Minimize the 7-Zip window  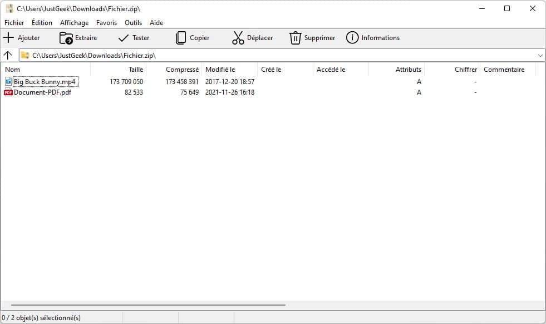pos(482,8)
